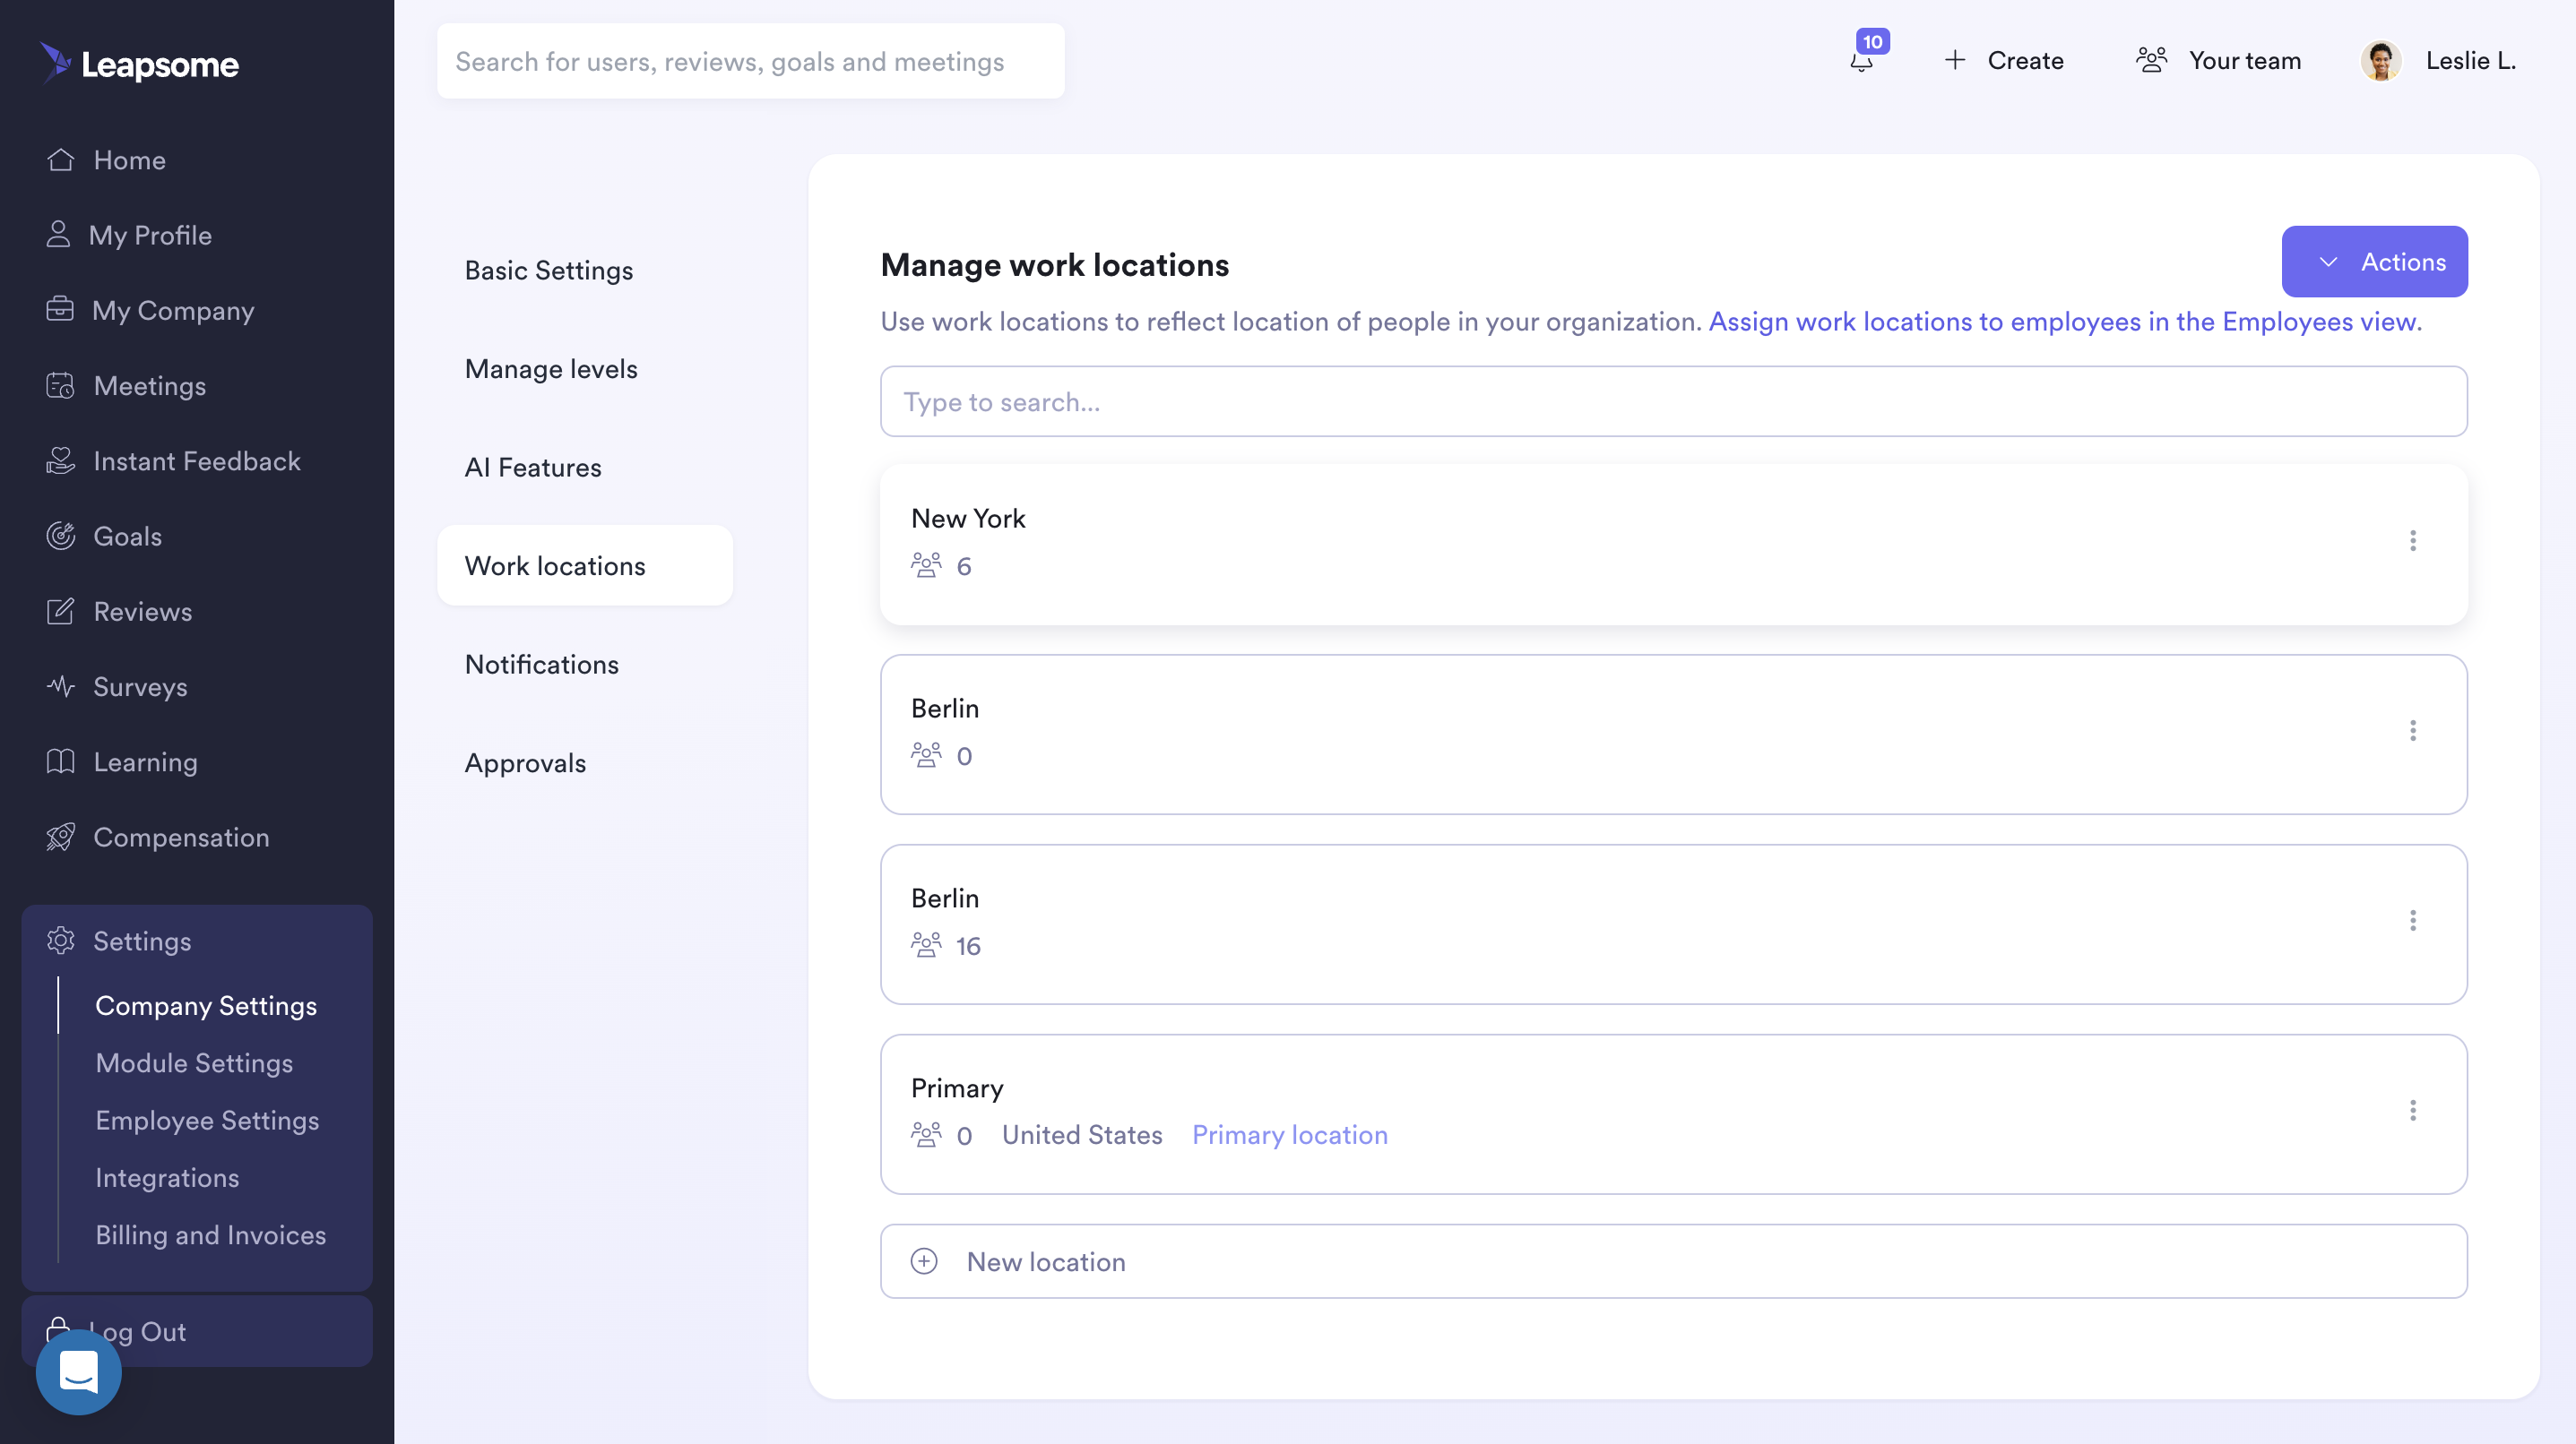The image size is (2576, 1444).
Task: Expand the Actions dropdown
Action: pyautogui.click(x=2374, y=262)
